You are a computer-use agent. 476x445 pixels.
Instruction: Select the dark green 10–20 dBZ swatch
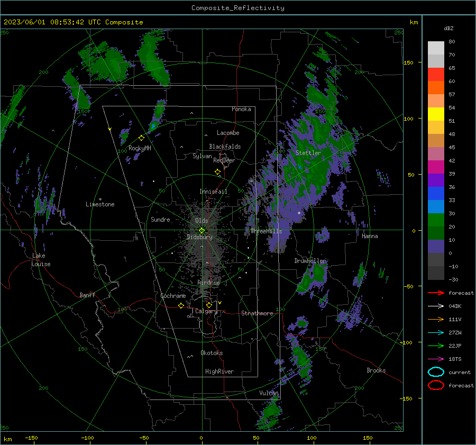(x=436, y=233)
